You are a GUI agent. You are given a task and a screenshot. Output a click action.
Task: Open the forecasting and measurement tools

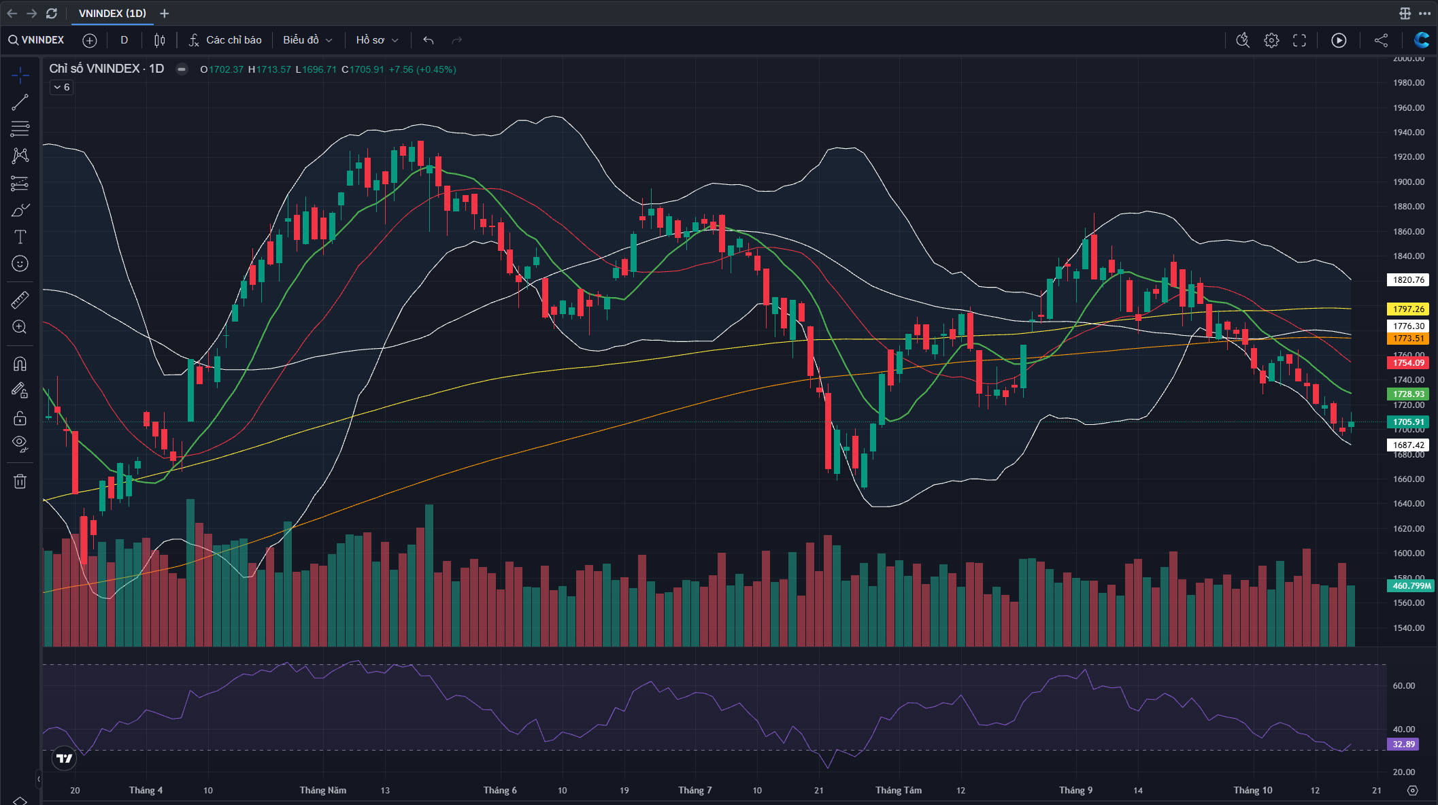(x=20, y=183)
